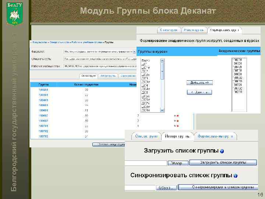Click the Добавить -> button
Viewport: 265px width, 199px height.
[199, 83]
